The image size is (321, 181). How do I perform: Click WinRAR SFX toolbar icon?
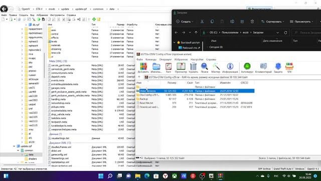click(289, 67)
